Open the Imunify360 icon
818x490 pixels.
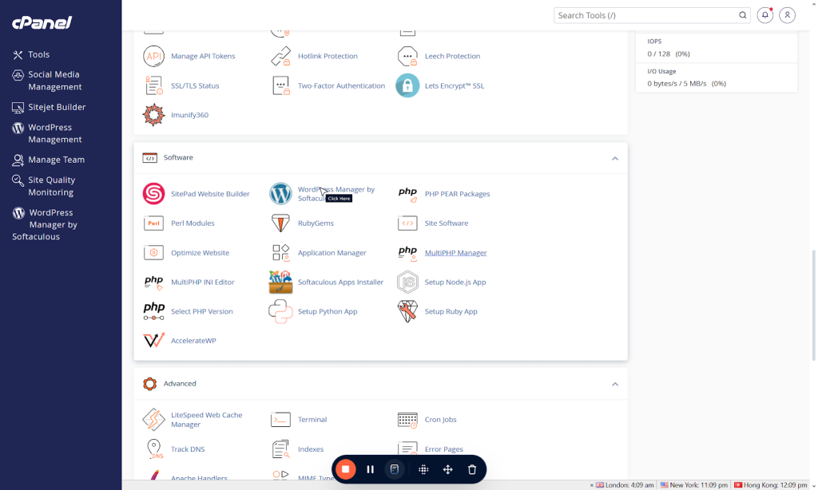(153, 115)
